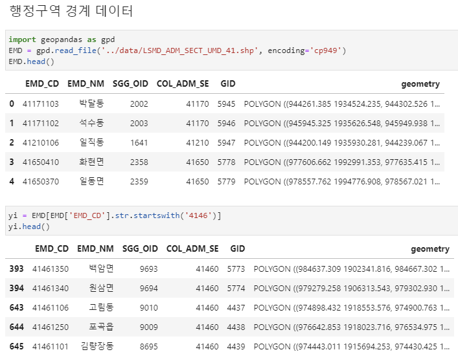Click geometry cell starting 'POLYGON ((976642.853'
Screen dimensions: 458x363
(x=351, y=327)
